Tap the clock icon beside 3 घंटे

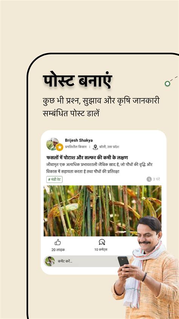pos(149,179)
